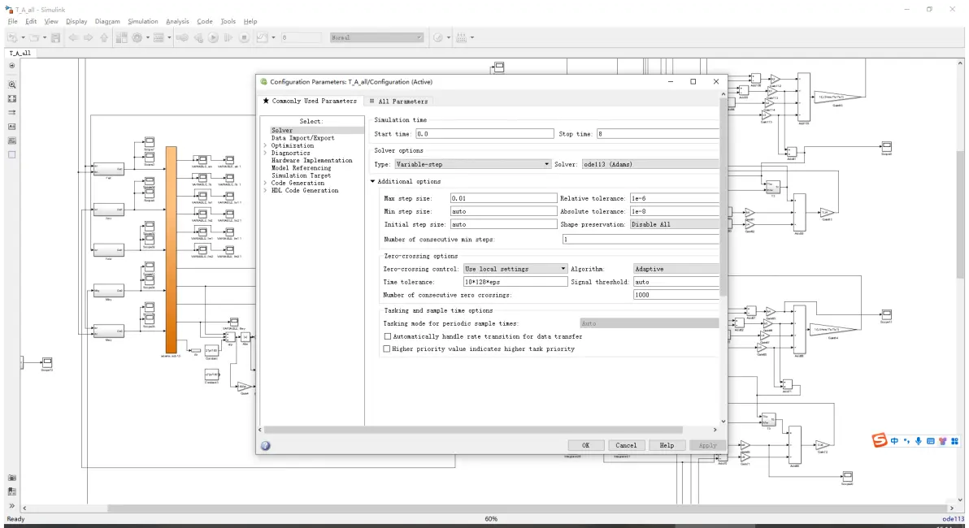Select the Annotation palette icon

(x=11, y=127)
